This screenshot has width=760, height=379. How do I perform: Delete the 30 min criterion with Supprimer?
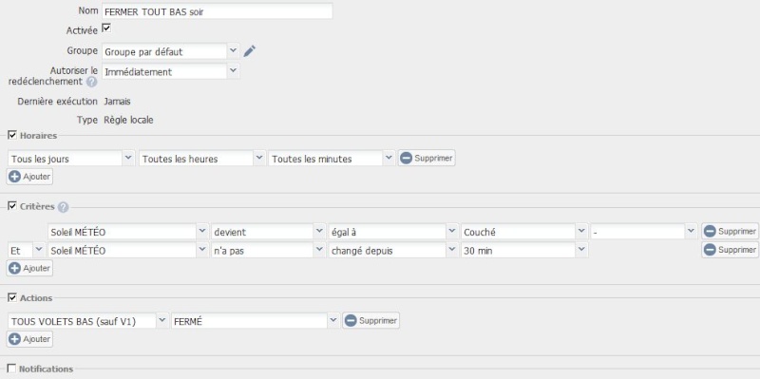pyautogui.click(x=730, y=250)
